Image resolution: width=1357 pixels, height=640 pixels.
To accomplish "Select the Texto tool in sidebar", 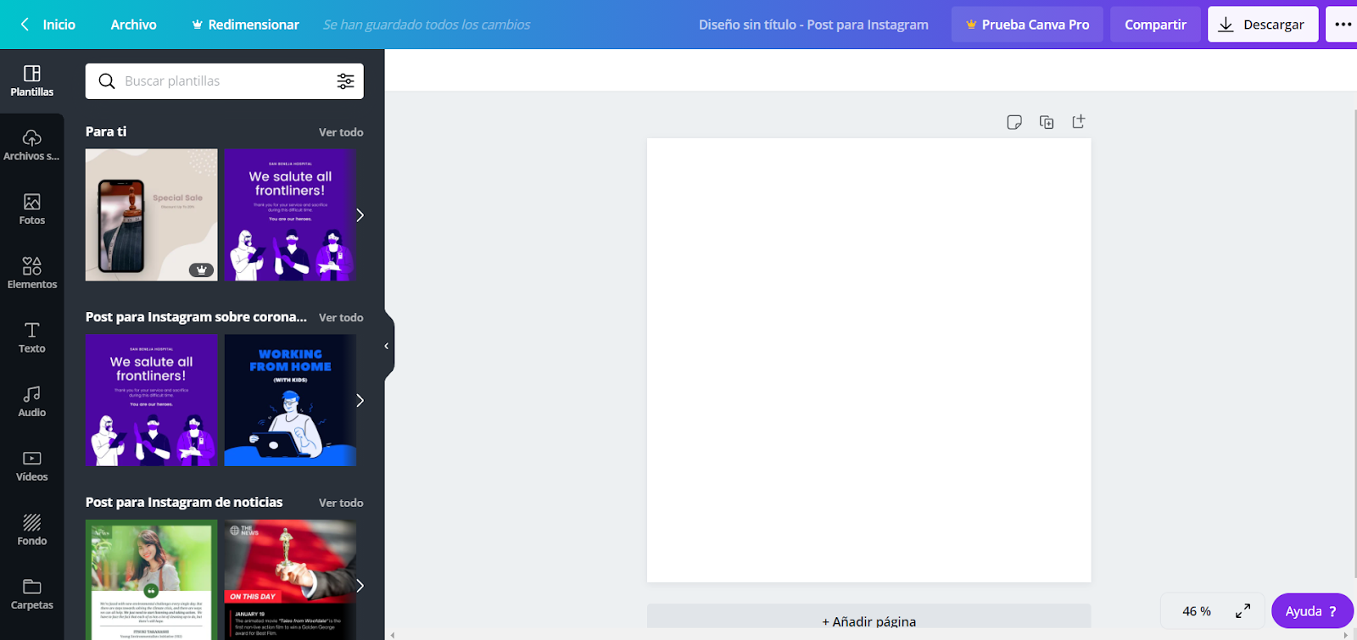I will tap(32, 337).
